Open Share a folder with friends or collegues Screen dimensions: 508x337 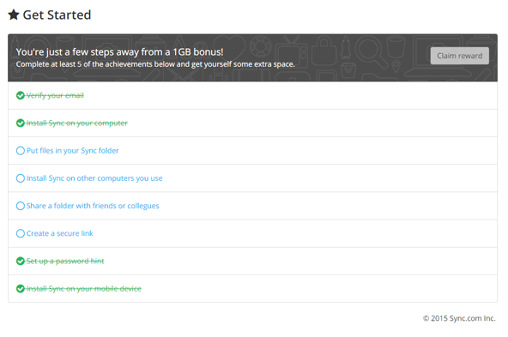[93, 206]
